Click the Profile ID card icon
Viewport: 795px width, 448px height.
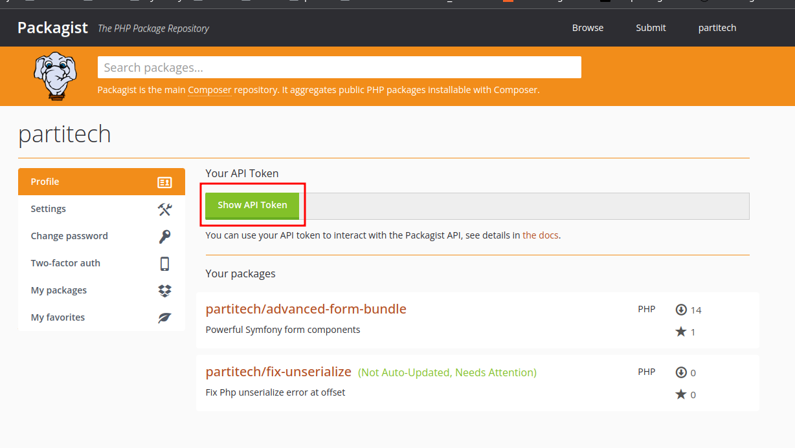coord(164,182)
